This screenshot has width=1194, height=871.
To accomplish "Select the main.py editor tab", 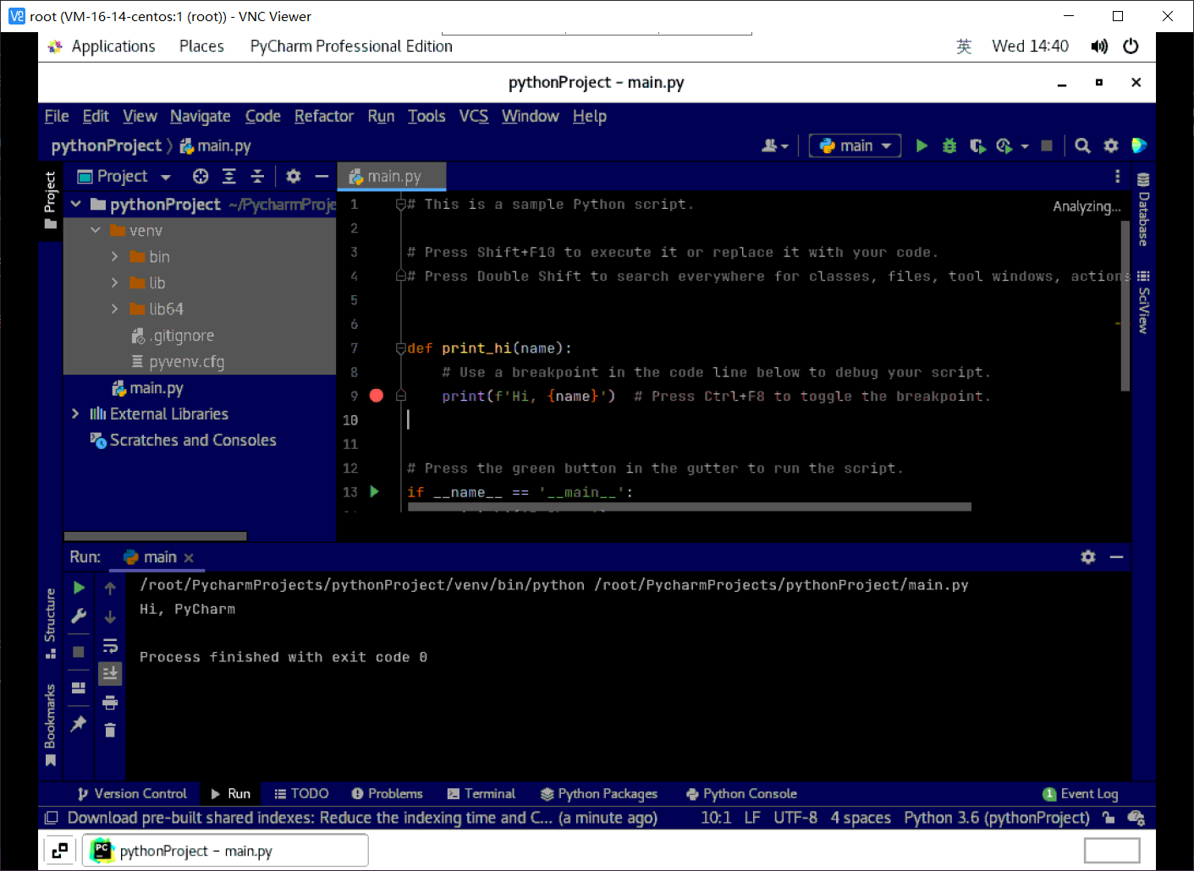I will pyautogui.click(x=391, y=176).
